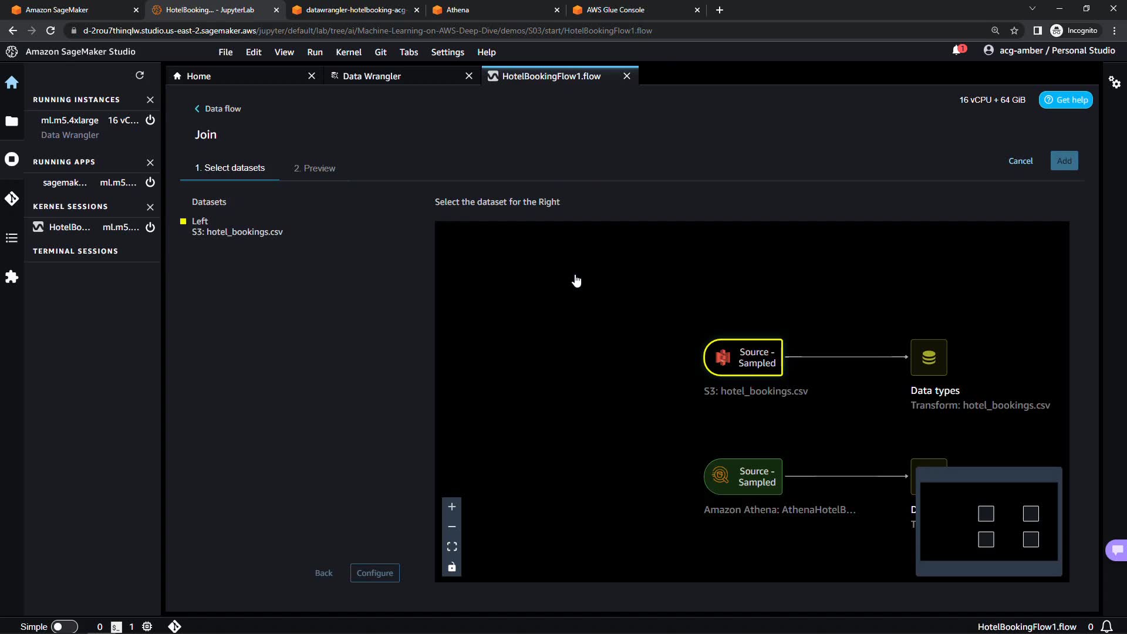
Task: Click the Data types transform node
Action: click(x=929, y=358)
